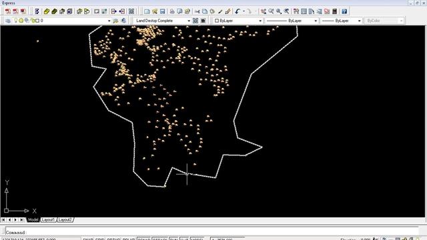This screenshot has width=427, height=240.
Task: Switch to the Model tab
Action: 33,219
